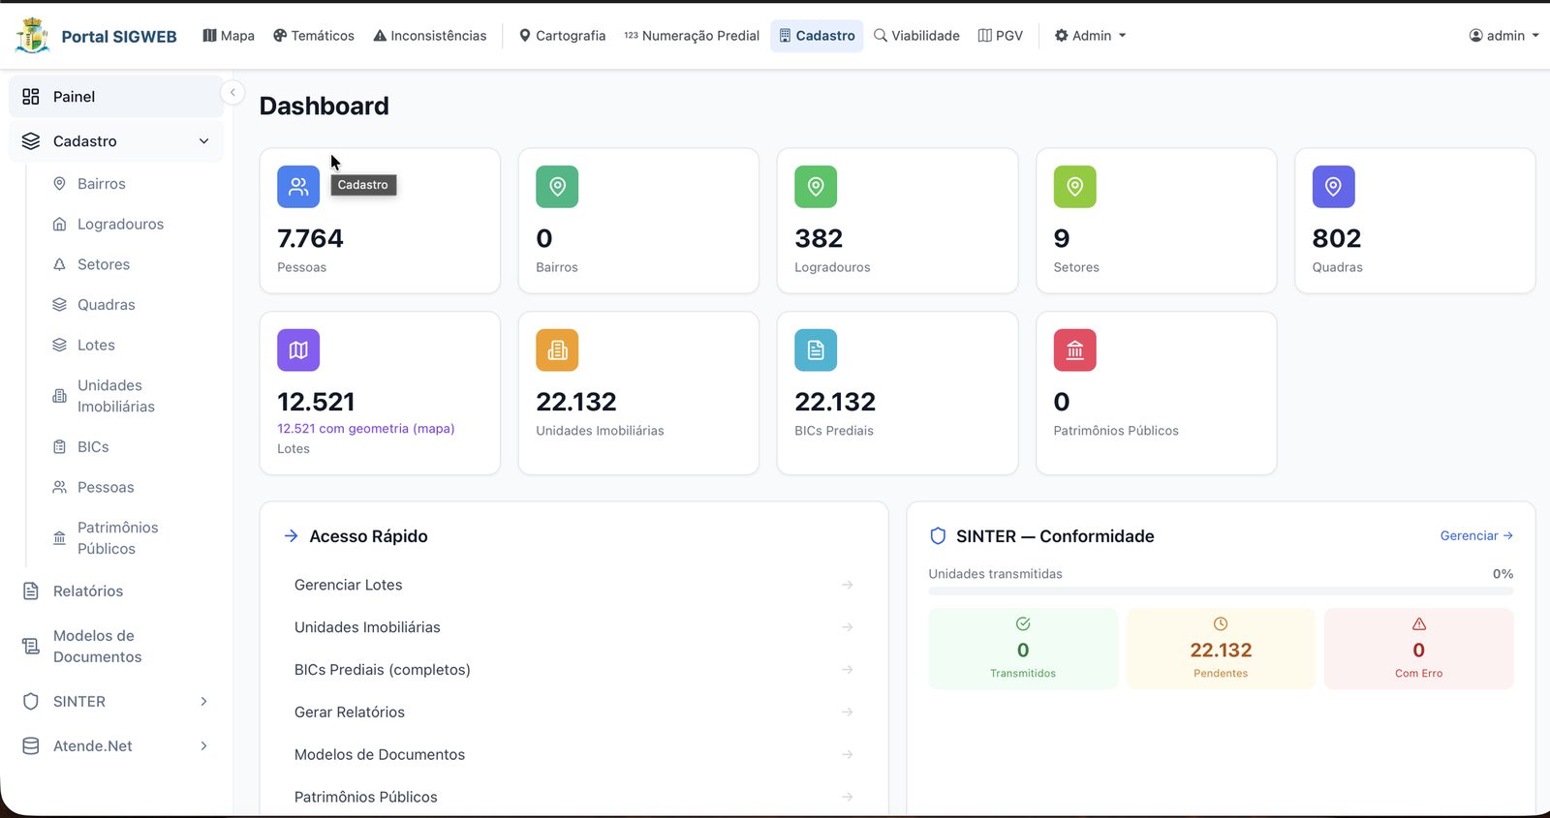Open Viabilidade from top navigation
1550x818 pixels.
point(916,36)
